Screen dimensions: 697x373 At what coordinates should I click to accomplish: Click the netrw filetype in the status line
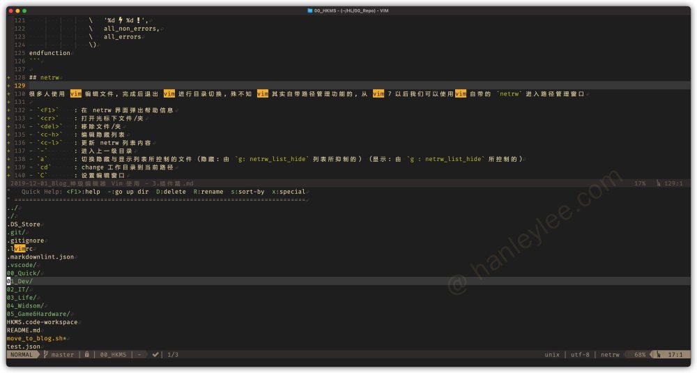610,354
